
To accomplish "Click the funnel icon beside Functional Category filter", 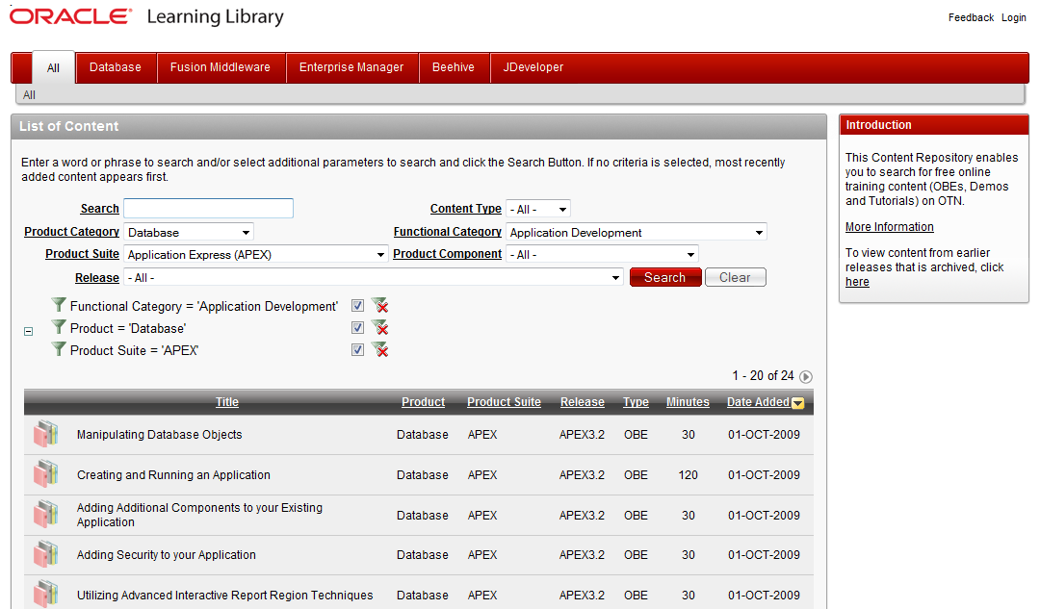I will 58,305.
